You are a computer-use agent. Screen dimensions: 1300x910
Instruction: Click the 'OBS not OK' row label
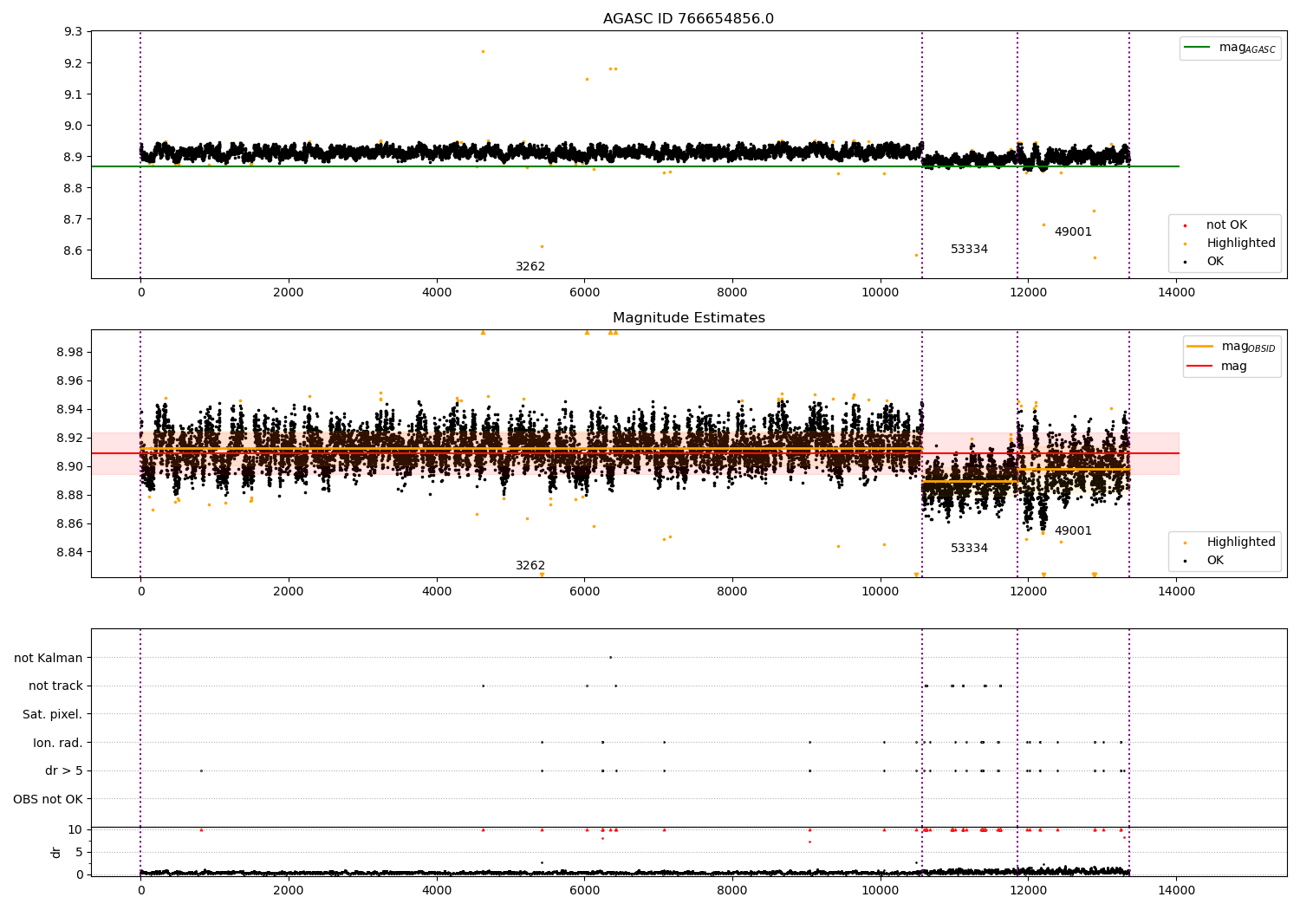(48, 799)
